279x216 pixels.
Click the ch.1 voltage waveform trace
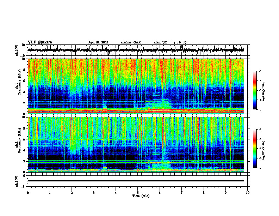click(136, 50)
